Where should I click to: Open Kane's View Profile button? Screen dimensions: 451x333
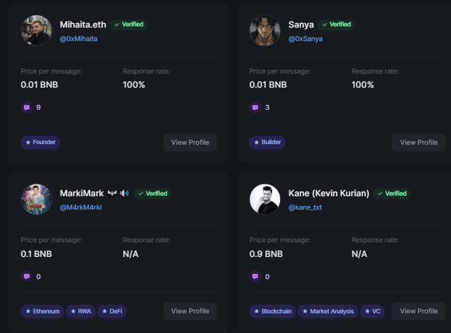(x=419, y=311)
